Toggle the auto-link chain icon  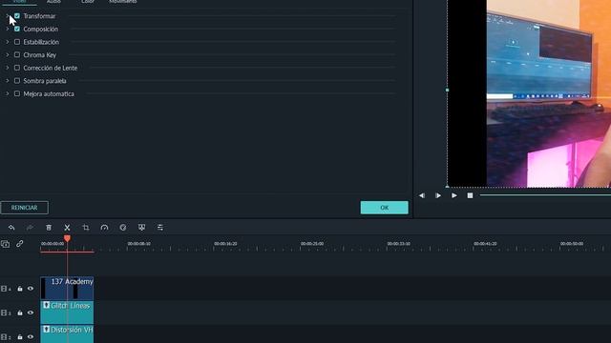tap(19, 244)
